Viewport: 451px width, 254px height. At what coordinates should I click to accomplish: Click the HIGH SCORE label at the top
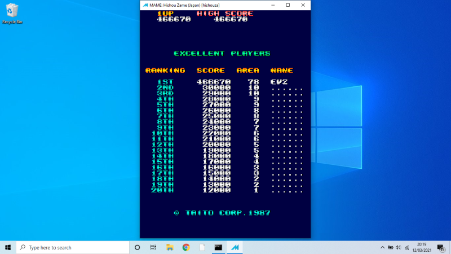(225, 13)
